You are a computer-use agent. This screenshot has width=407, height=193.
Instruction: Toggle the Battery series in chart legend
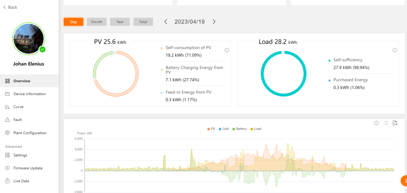[x=239, y=129]
